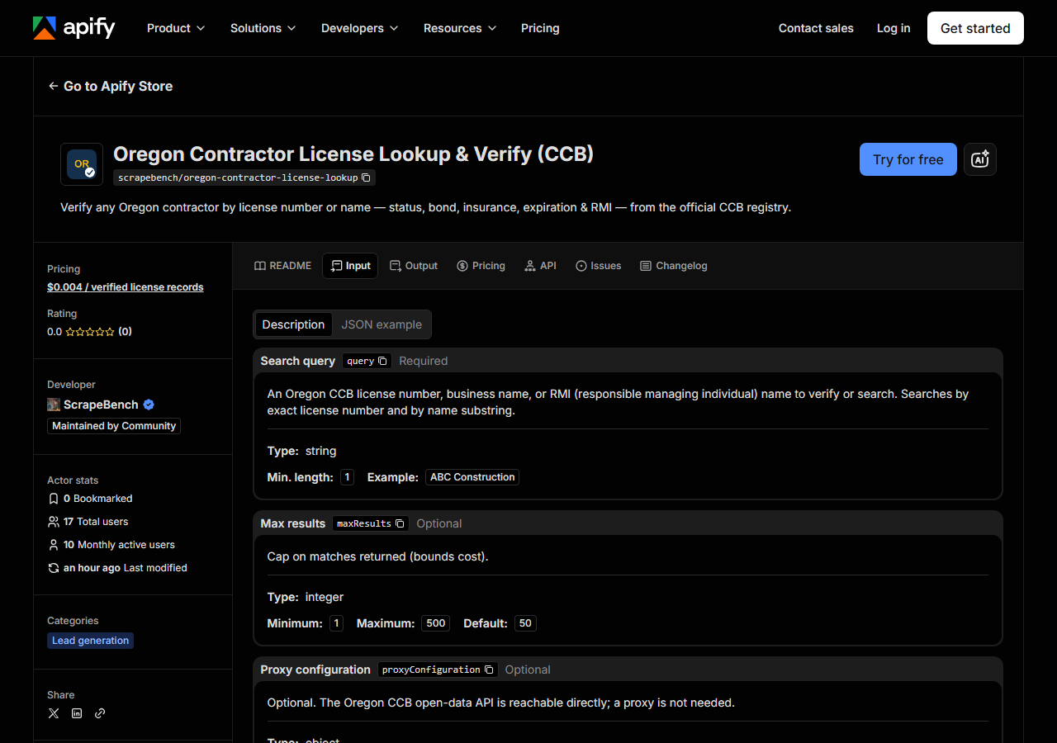The height and width of the screenshot is (743, 1057).
Task: View the Changelog tab
Action: (x=673, y=266)
